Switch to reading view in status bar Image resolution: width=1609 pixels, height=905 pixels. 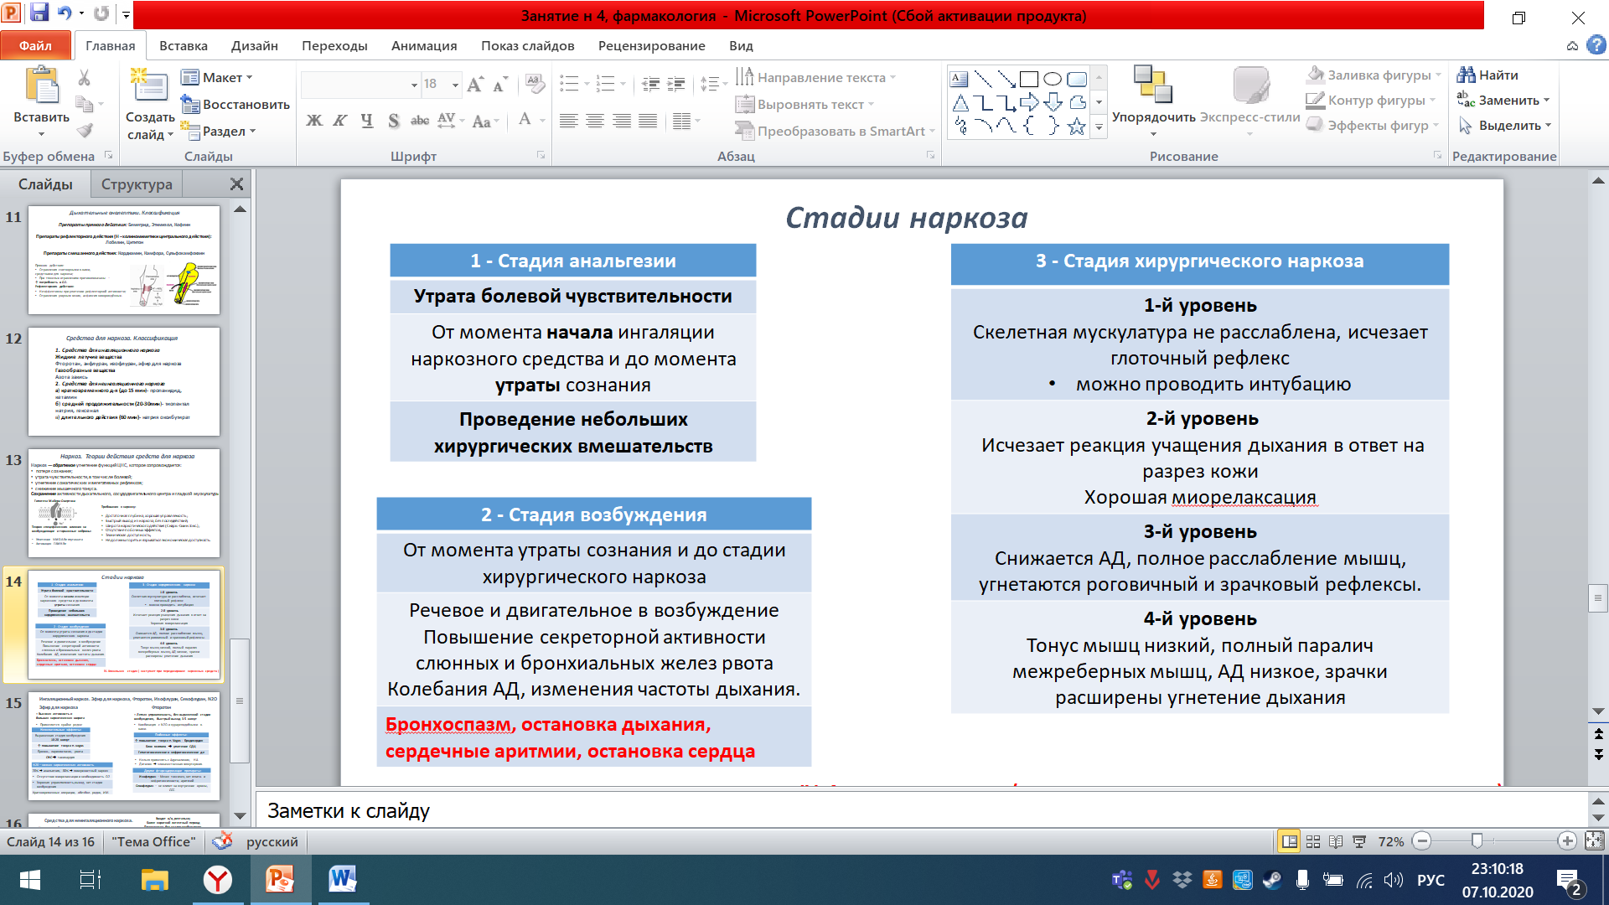tap(1336, 841)
